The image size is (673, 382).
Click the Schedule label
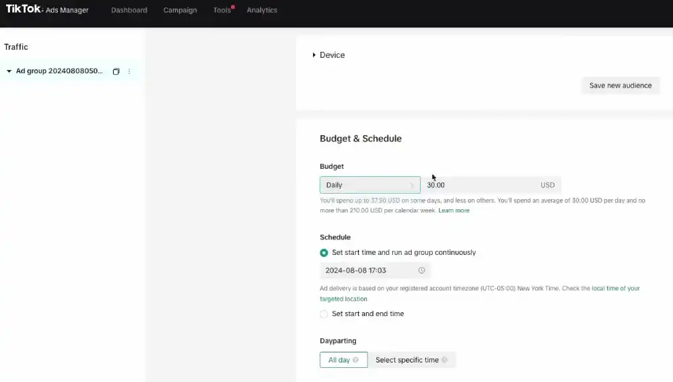tap(335, 237)
